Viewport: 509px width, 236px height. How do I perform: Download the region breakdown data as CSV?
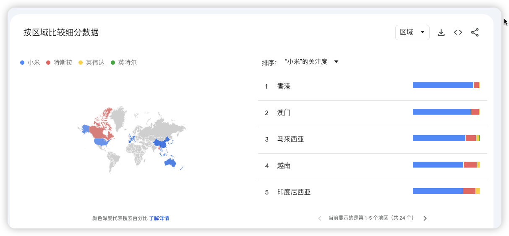[x=441, y=33]
